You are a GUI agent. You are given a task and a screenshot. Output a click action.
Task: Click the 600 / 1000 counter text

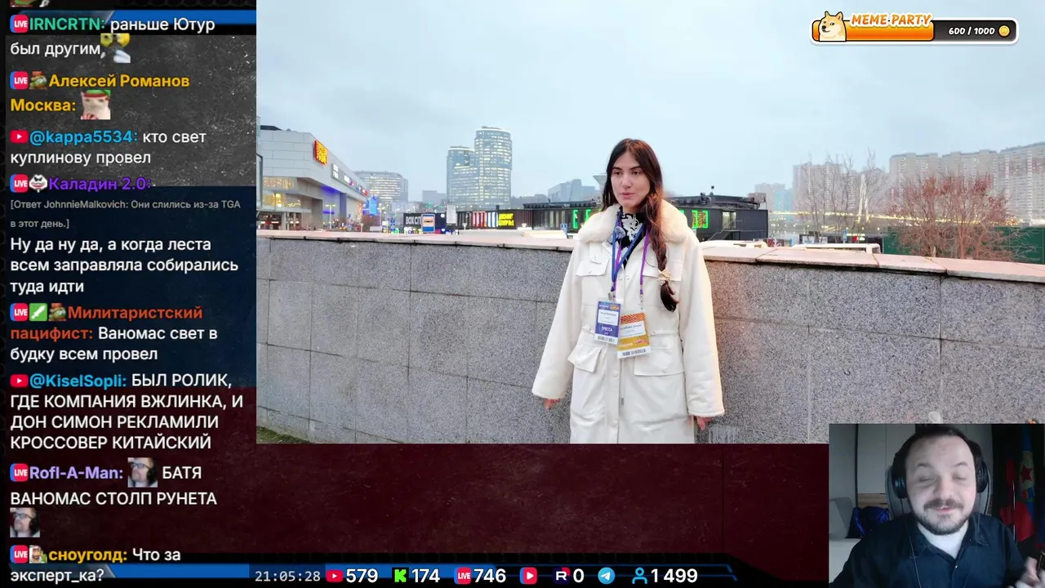972,31
